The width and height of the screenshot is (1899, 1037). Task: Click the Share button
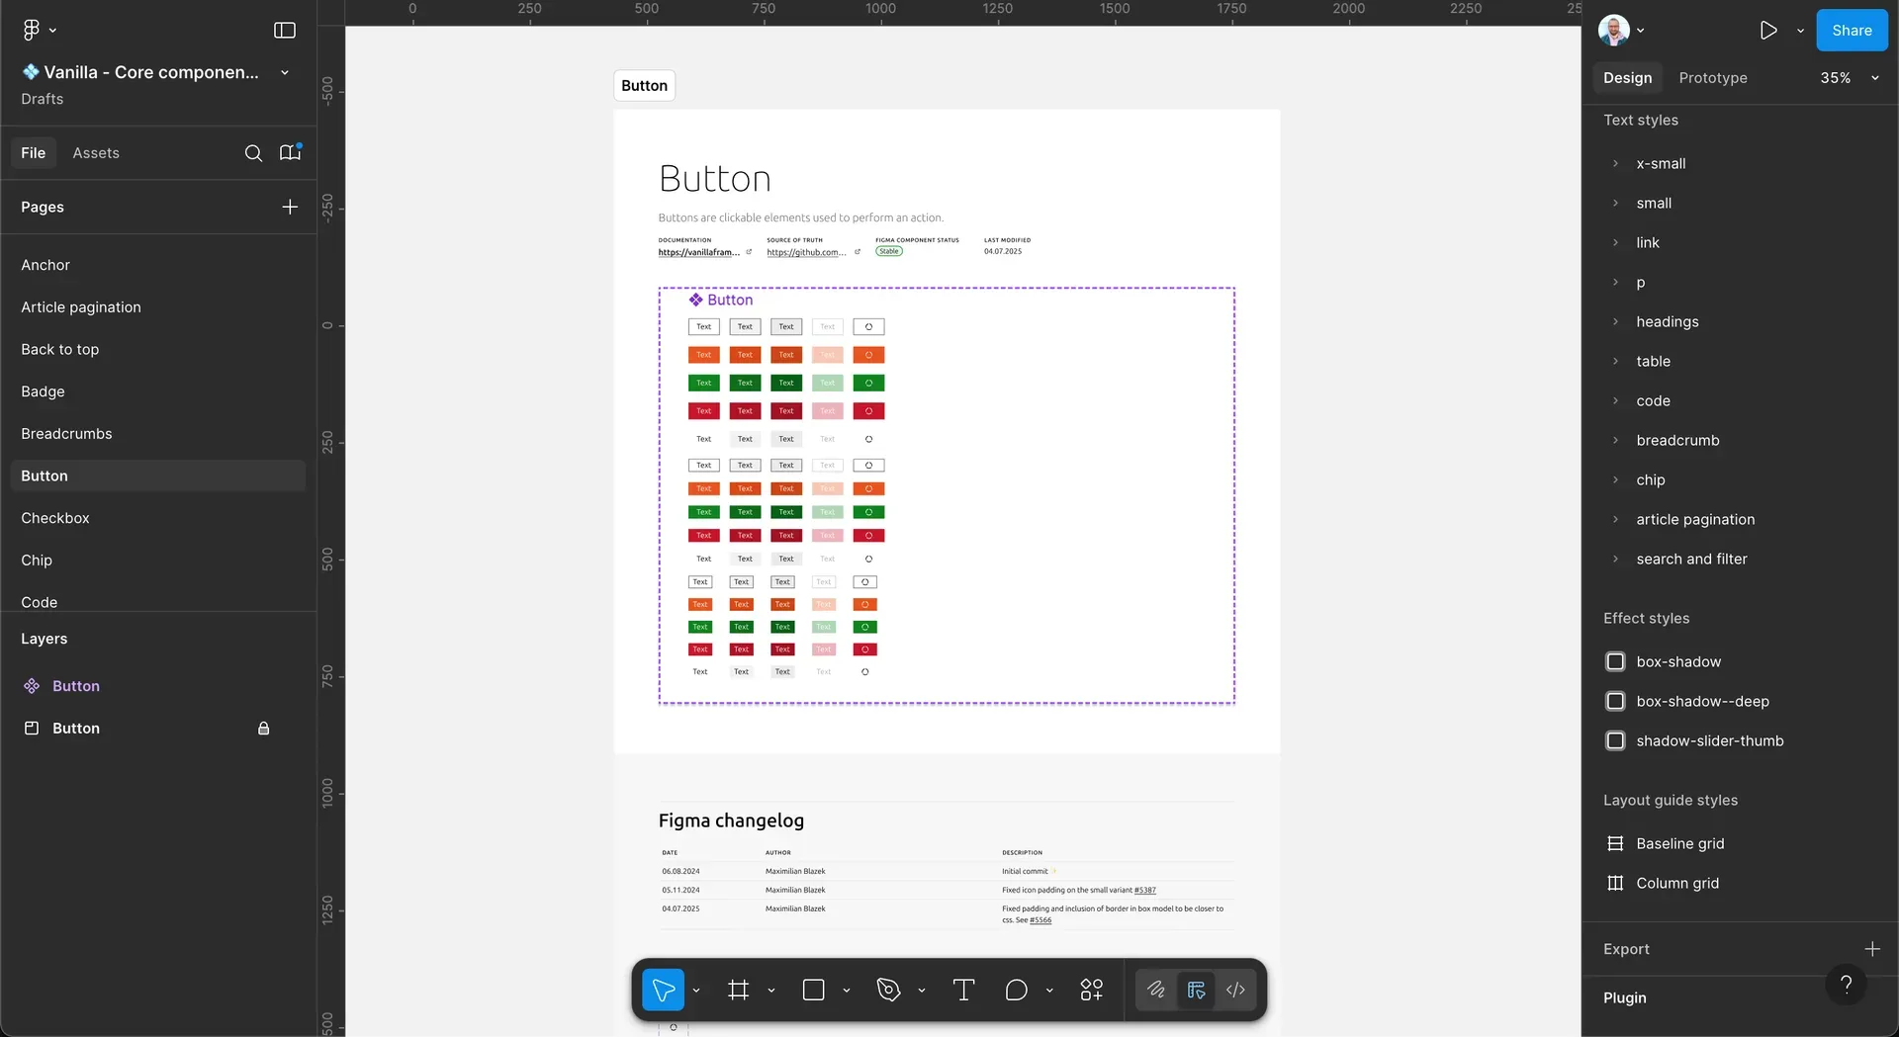coord(1851,30)
